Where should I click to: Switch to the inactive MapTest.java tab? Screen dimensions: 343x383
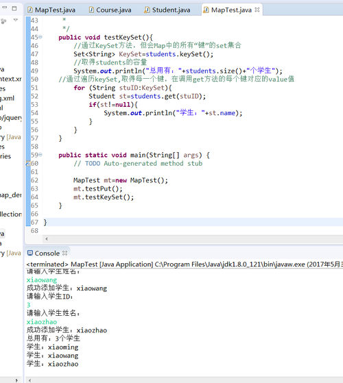click(51, 10)
